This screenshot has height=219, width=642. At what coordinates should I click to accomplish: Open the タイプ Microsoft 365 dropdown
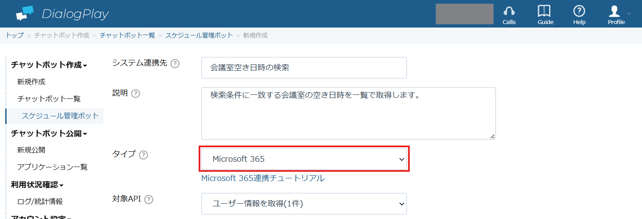[x=304, y=159]
